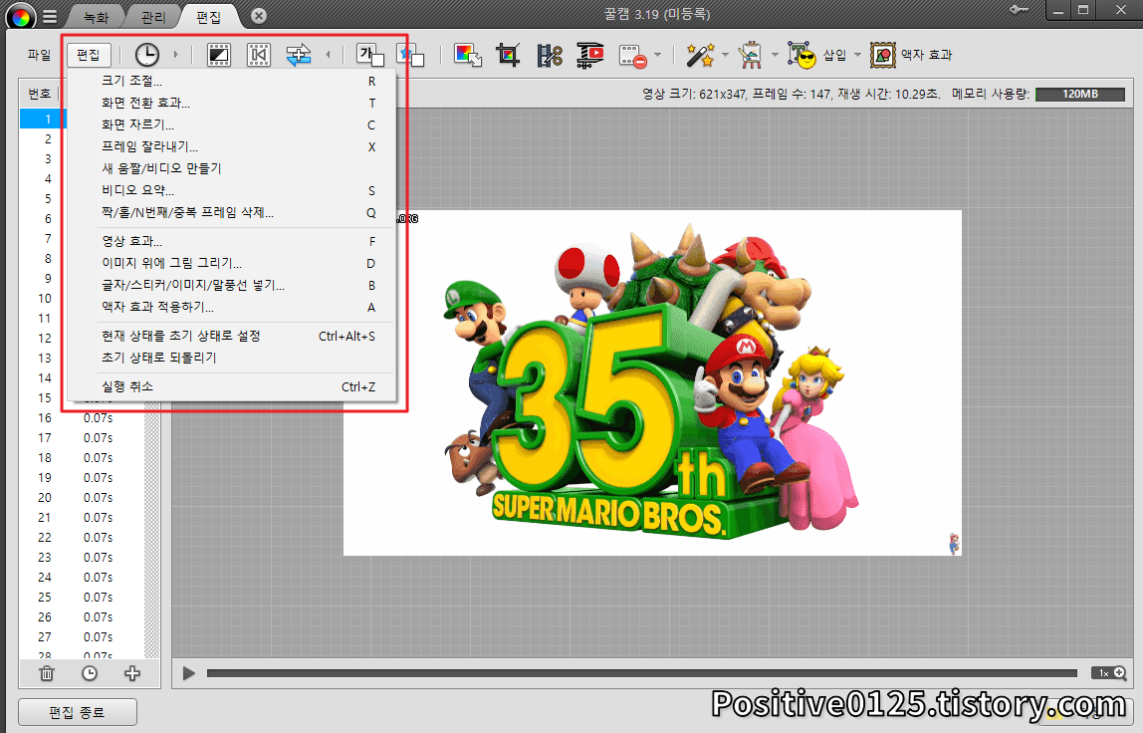Choose 현재 상태를 초기 상태로 설정
Image resolution: width=1143 pixels, height=733 pixels.
pos(232,336)
